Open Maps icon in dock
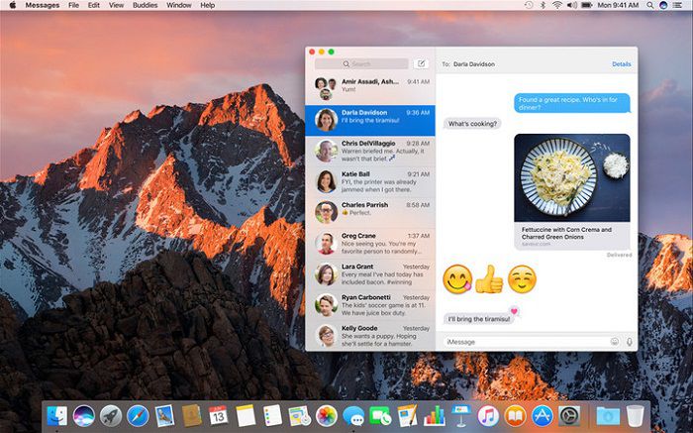 pyautogui.click(x=299, y=416)
